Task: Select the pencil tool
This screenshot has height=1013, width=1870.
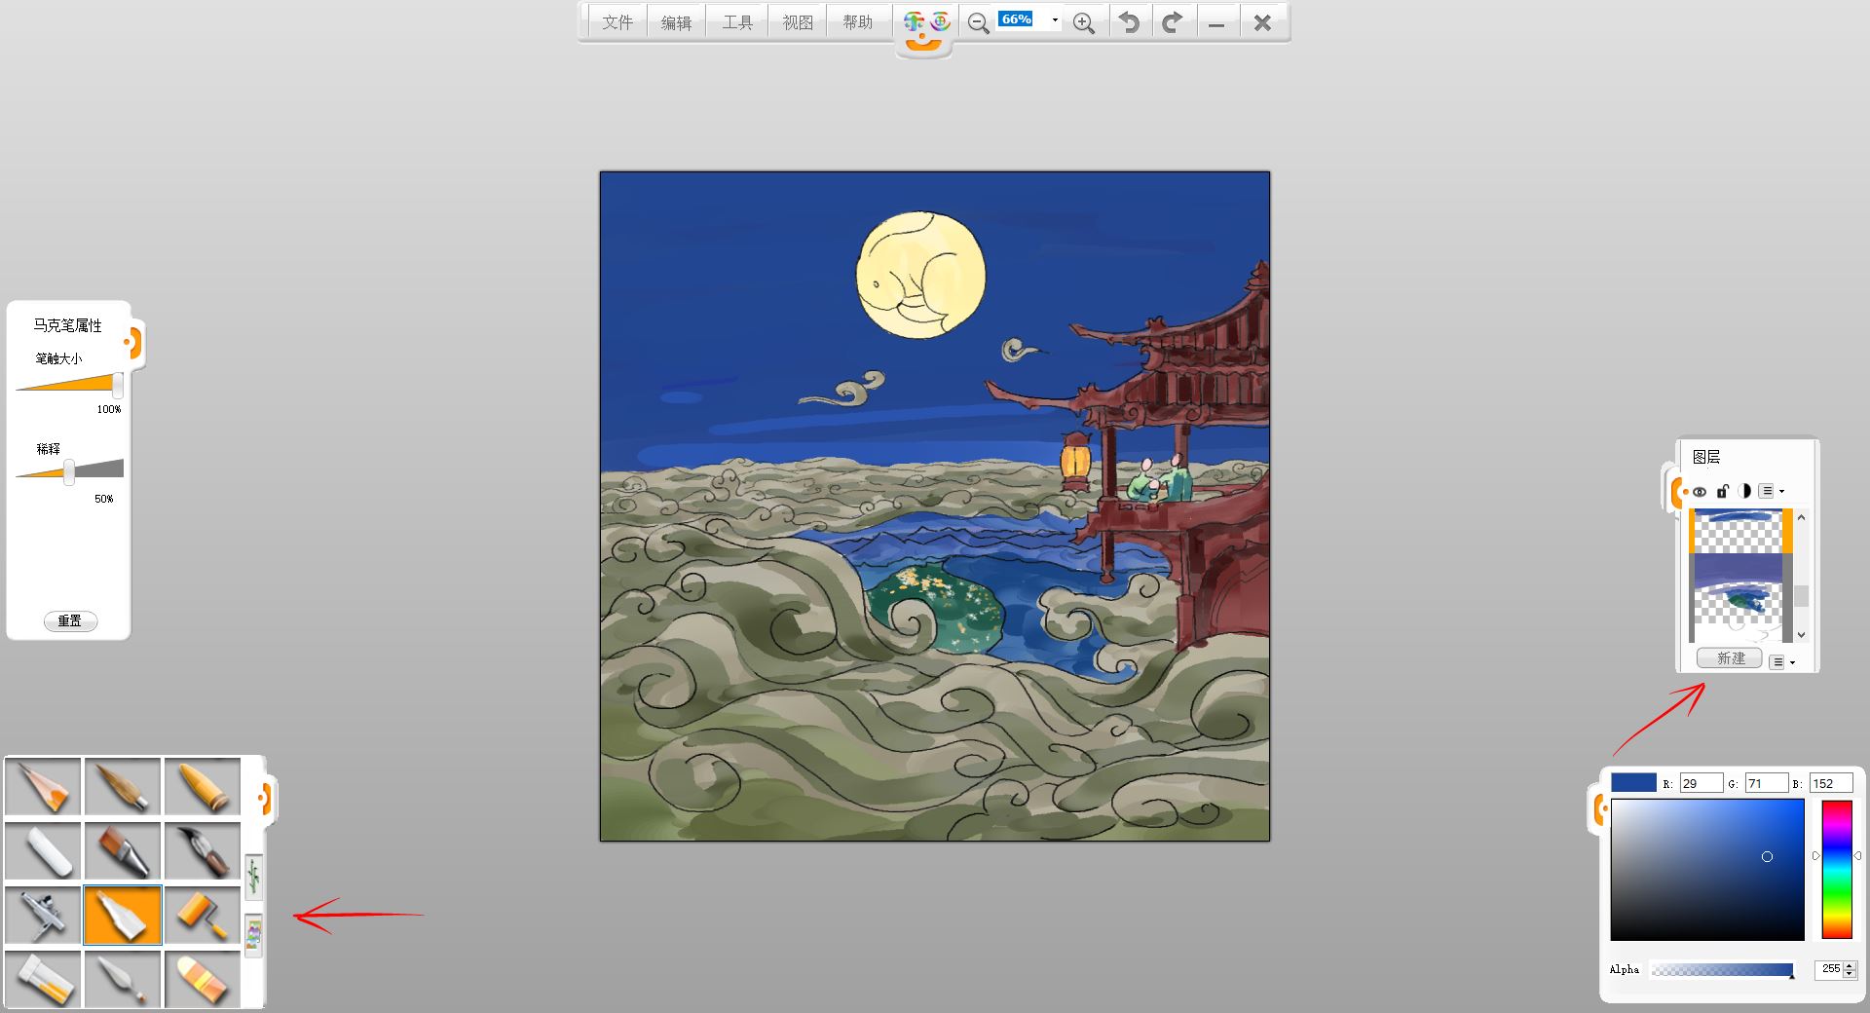Action: coord(44,786)
